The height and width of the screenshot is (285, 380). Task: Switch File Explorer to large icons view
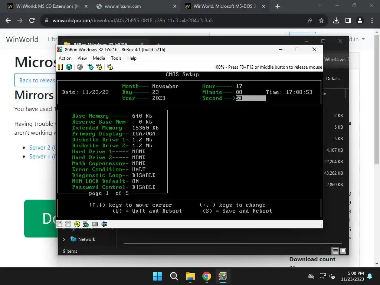coord(343,251)
